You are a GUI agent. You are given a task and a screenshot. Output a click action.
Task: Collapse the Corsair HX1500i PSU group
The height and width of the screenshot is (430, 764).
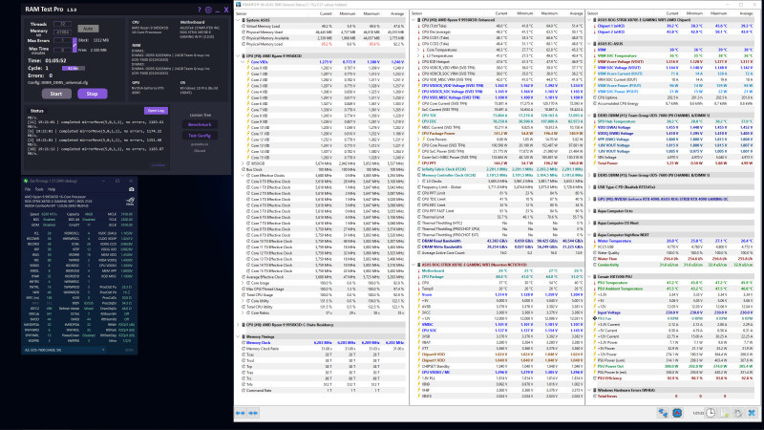click(x=589, y=276)
